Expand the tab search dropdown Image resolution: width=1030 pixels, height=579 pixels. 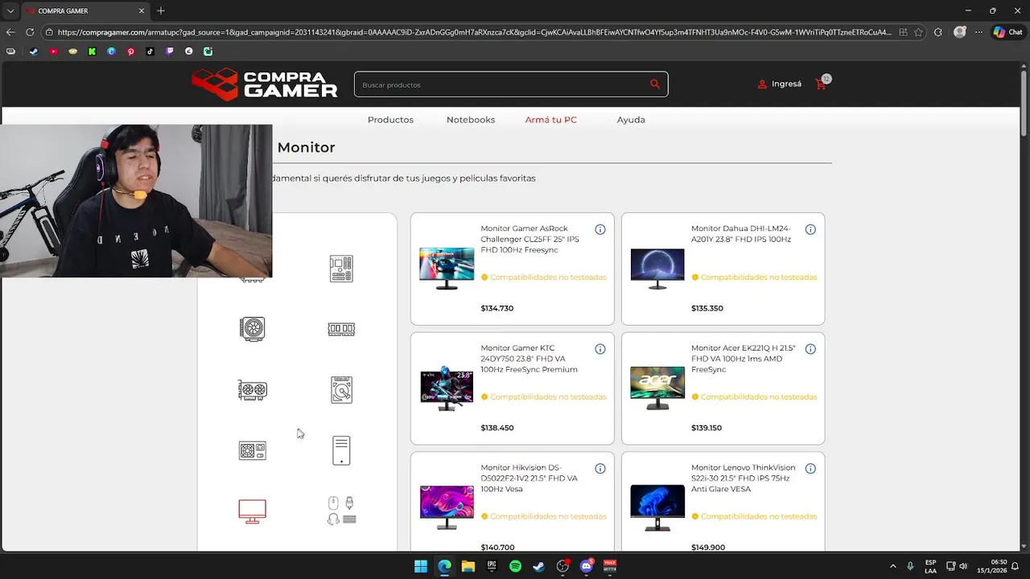tap(10, 10)
